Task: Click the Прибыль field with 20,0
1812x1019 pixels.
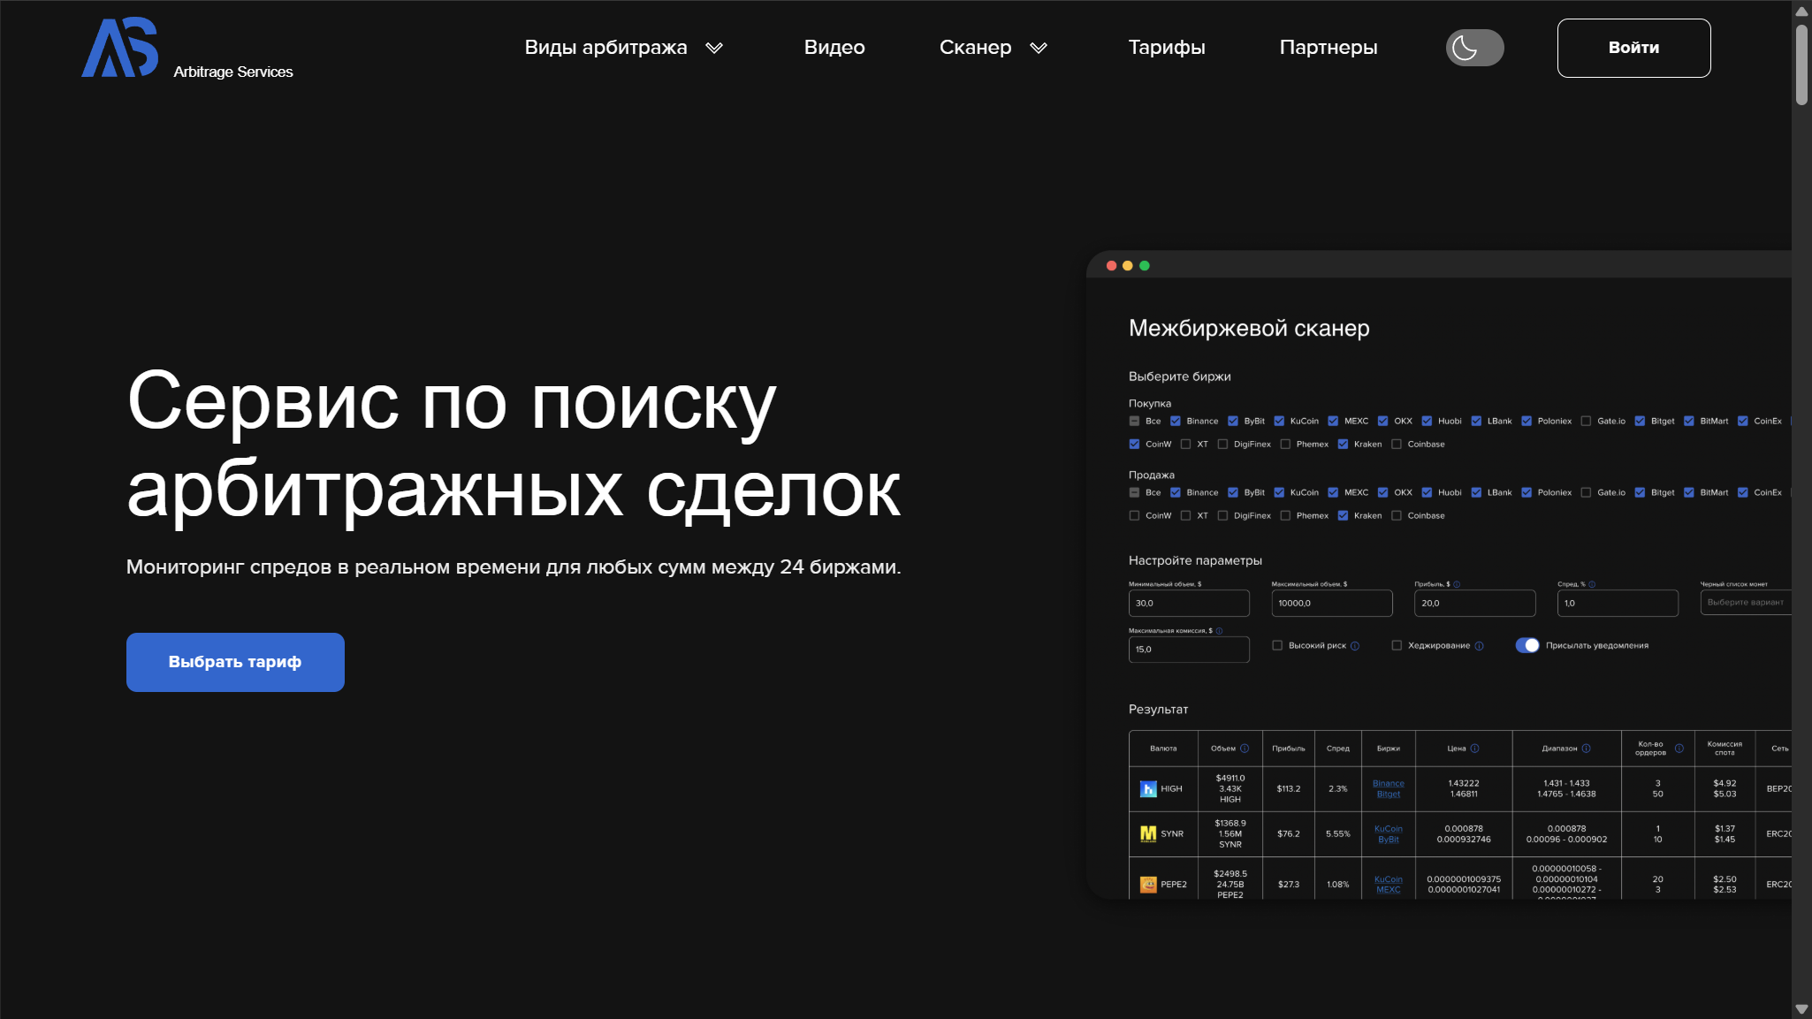Action: click(x=1475, y=603)
